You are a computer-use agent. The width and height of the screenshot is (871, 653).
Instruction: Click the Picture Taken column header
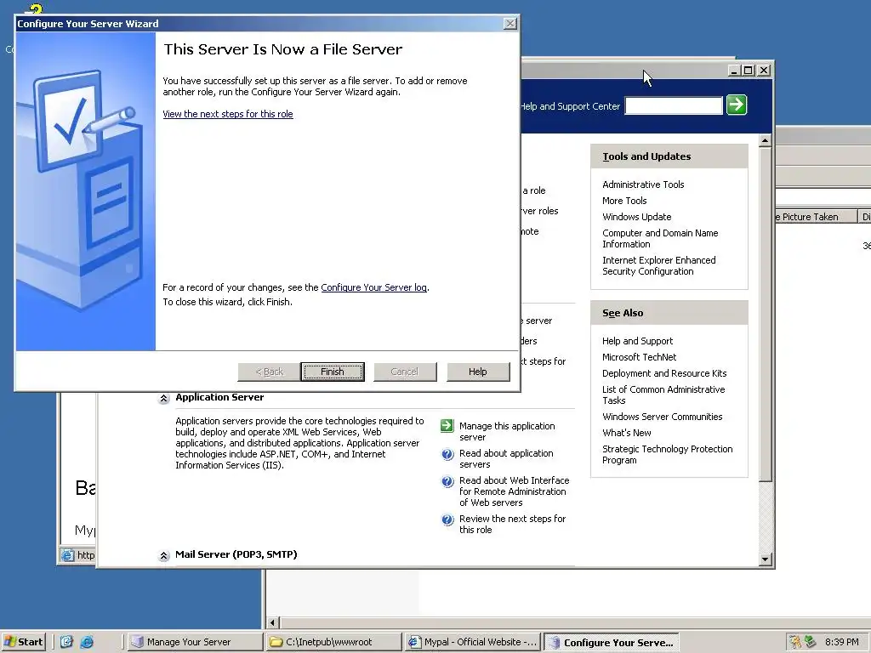click(x=816, y=217)
